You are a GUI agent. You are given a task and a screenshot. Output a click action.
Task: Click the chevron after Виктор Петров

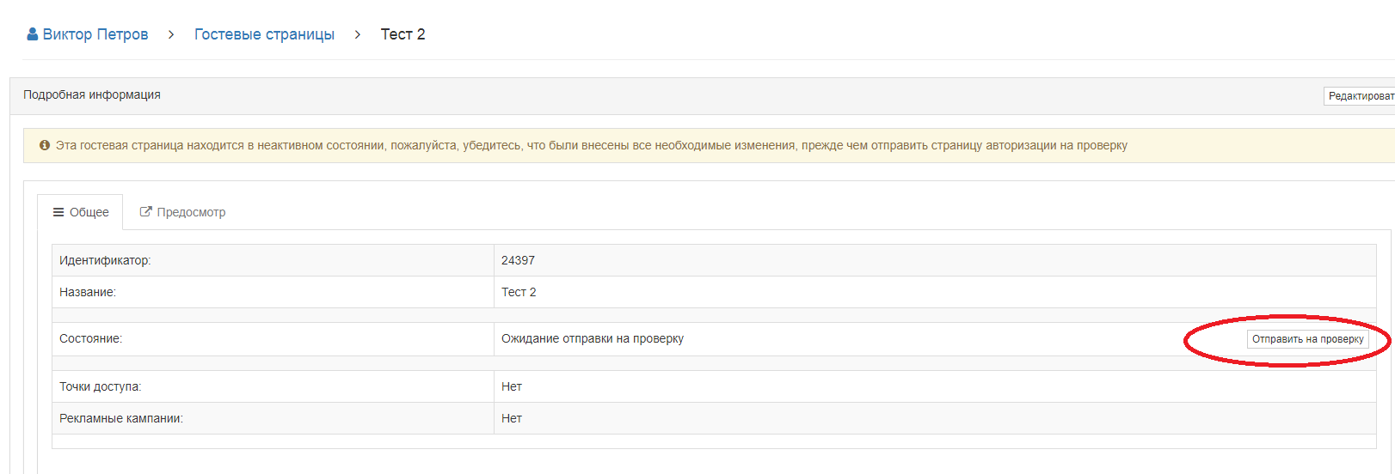171,34
